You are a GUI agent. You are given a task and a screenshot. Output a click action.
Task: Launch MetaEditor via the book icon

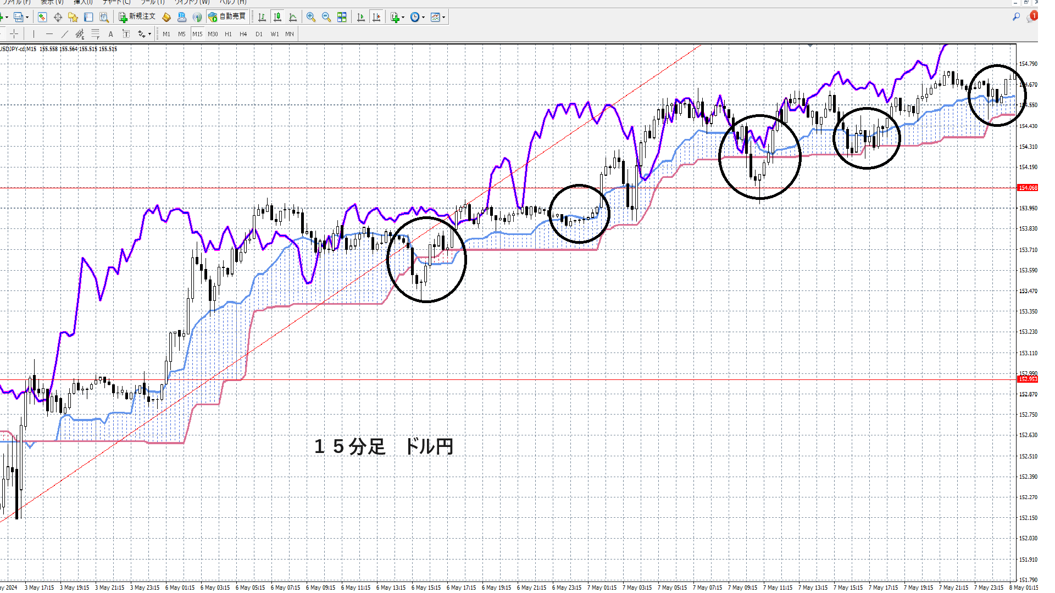click(166, 17)
